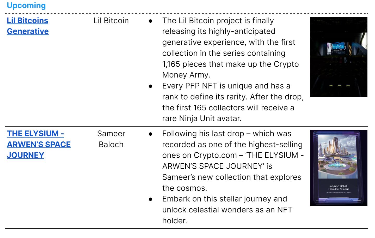Select the Sameer Baloch creator name
The height and width of the screenshot is (238, 375).
111,139
